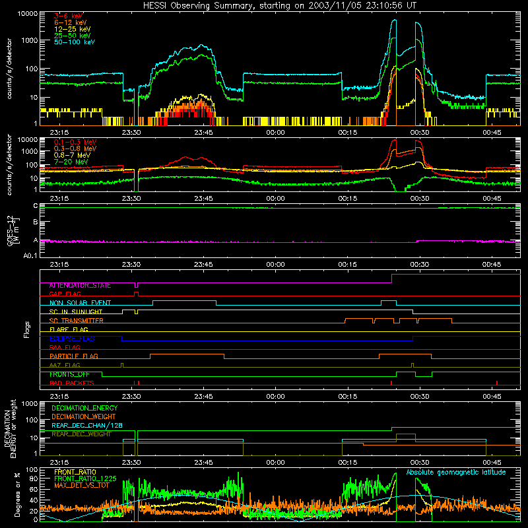Select the red 3-6 keV legend label

(x=69, y=16)
